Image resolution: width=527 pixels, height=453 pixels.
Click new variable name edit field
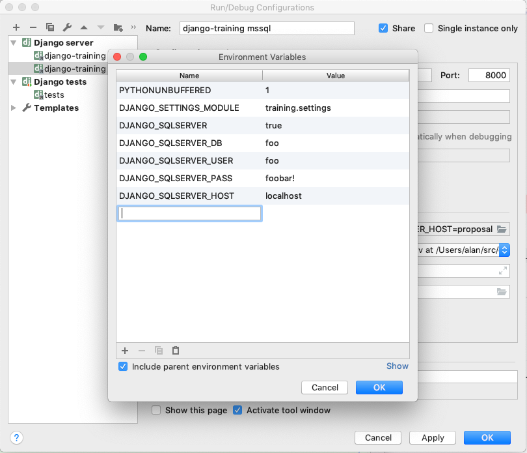tap(189, 214)
